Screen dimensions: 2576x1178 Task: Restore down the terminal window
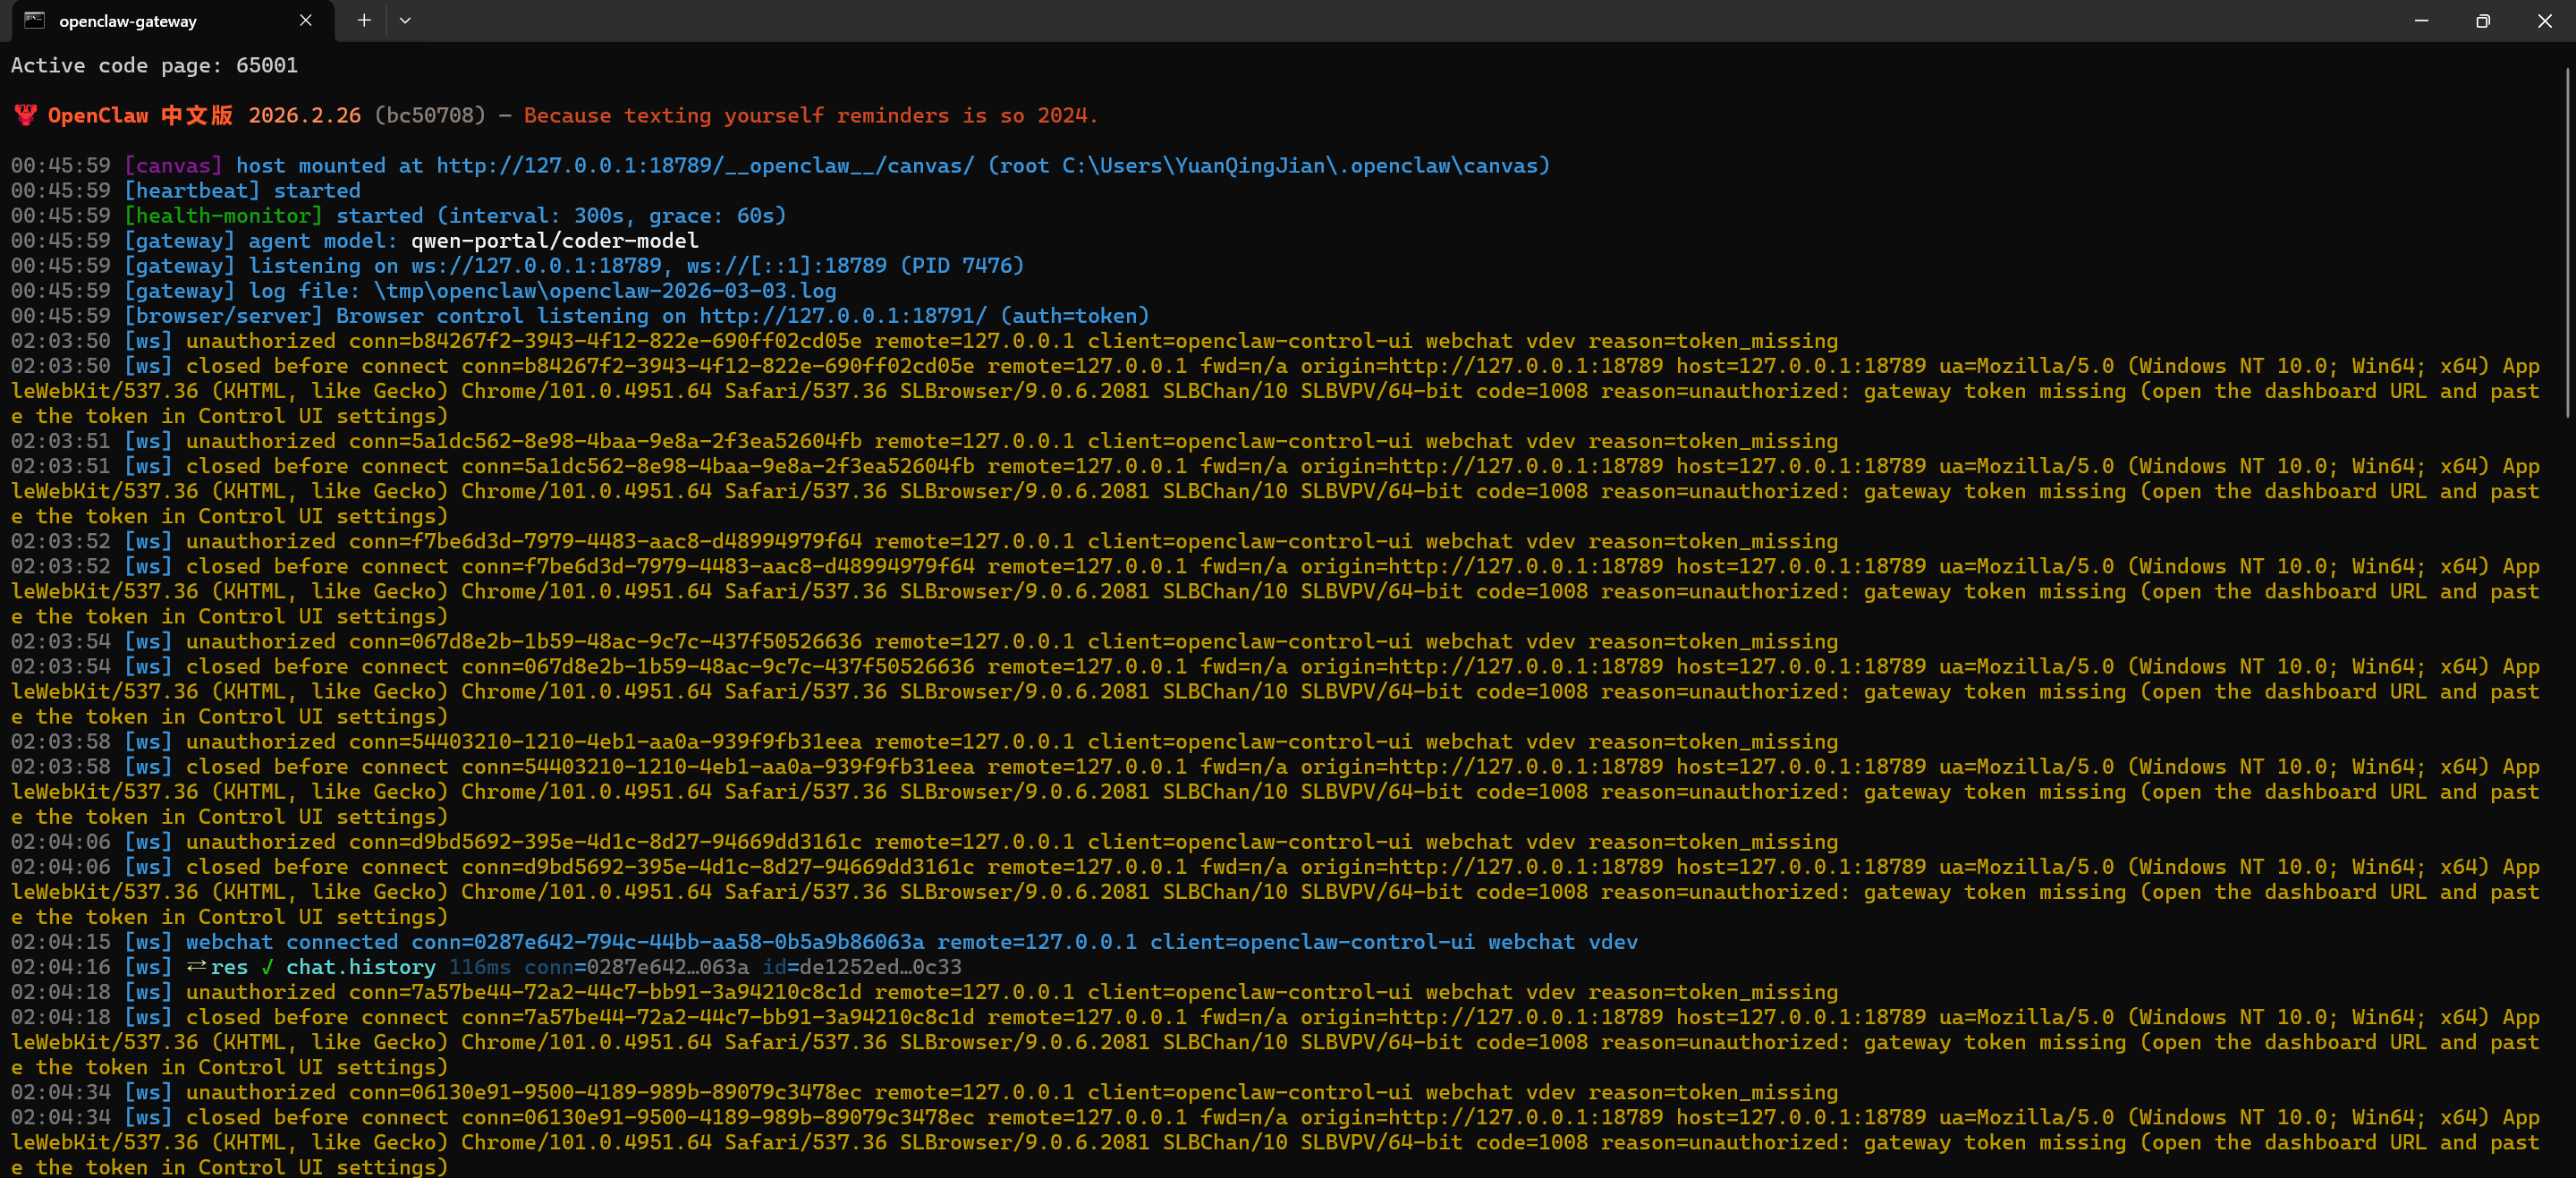point(2483,20)
